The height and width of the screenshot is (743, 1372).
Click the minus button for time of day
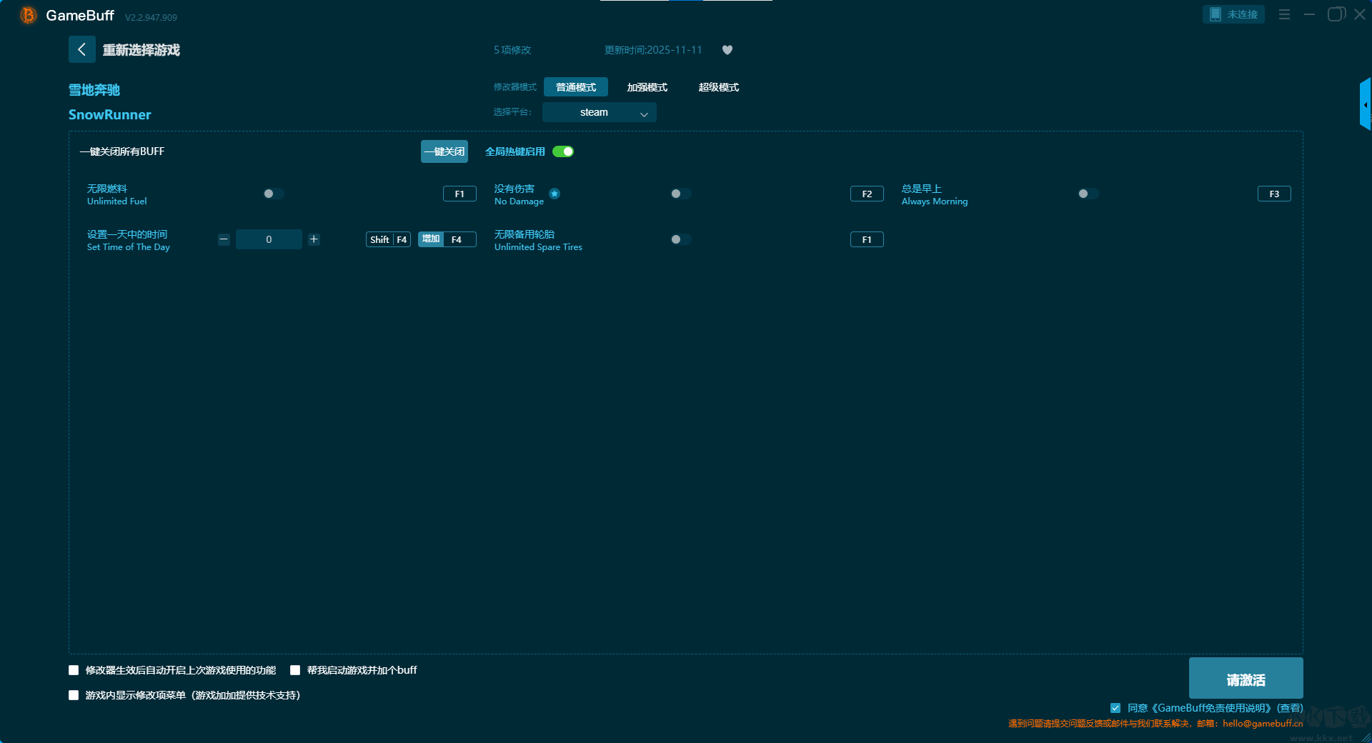(224, 239)
